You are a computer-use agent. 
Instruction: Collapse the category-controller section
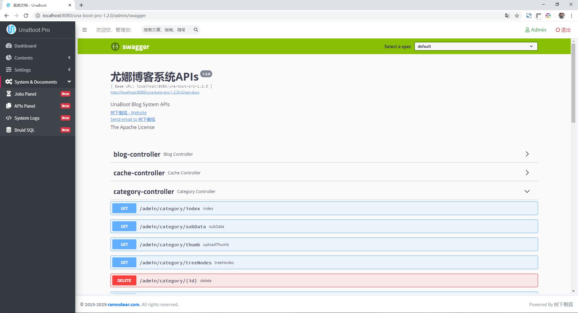[527, 191]
